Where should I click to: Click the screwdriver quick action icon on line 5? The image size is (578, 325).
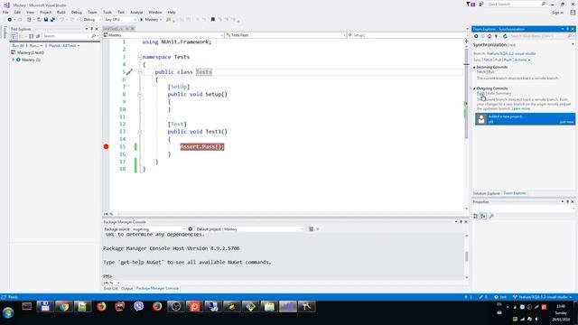pyautogui.click(x=129, y=72)
